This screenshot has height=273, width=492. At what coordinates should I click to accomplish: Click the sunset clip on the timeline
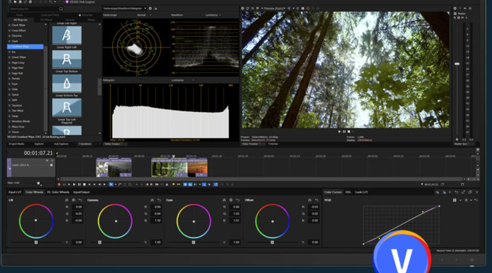pos(197,169)
